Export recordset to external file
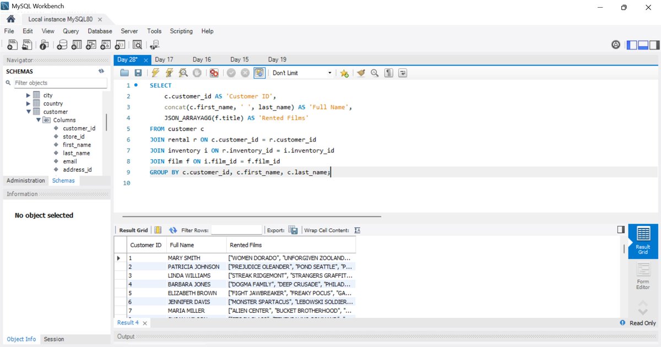Image resolution: width=661 pixels, height=347 pixels. coord(293,230)
